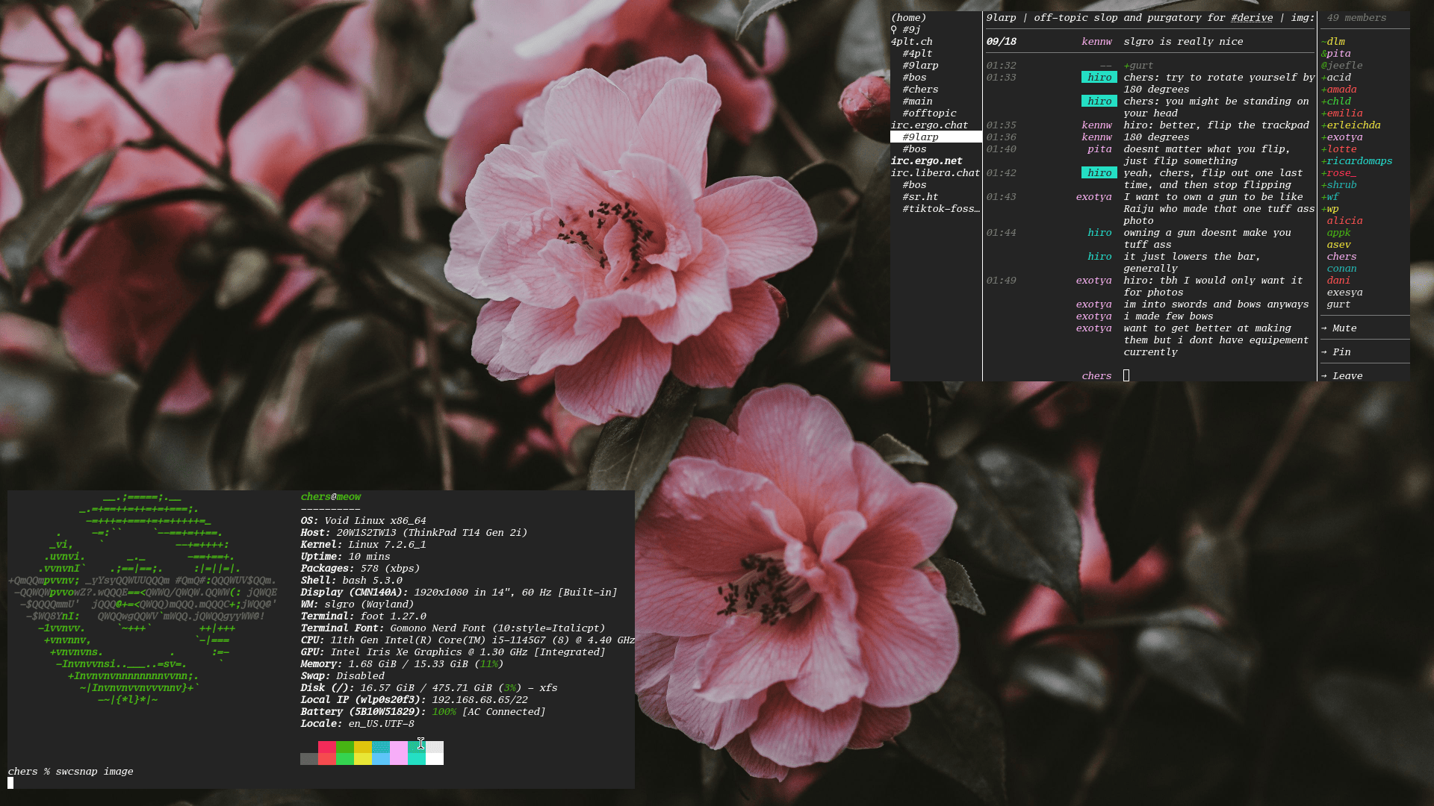Open the #offtopic channel

tap(929, 113)
